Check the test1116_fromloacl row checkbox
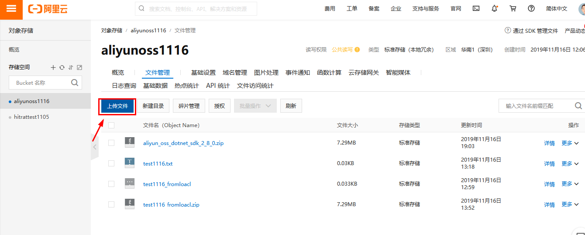The width and height of the screenshot is (585, 235). point(111,184)
